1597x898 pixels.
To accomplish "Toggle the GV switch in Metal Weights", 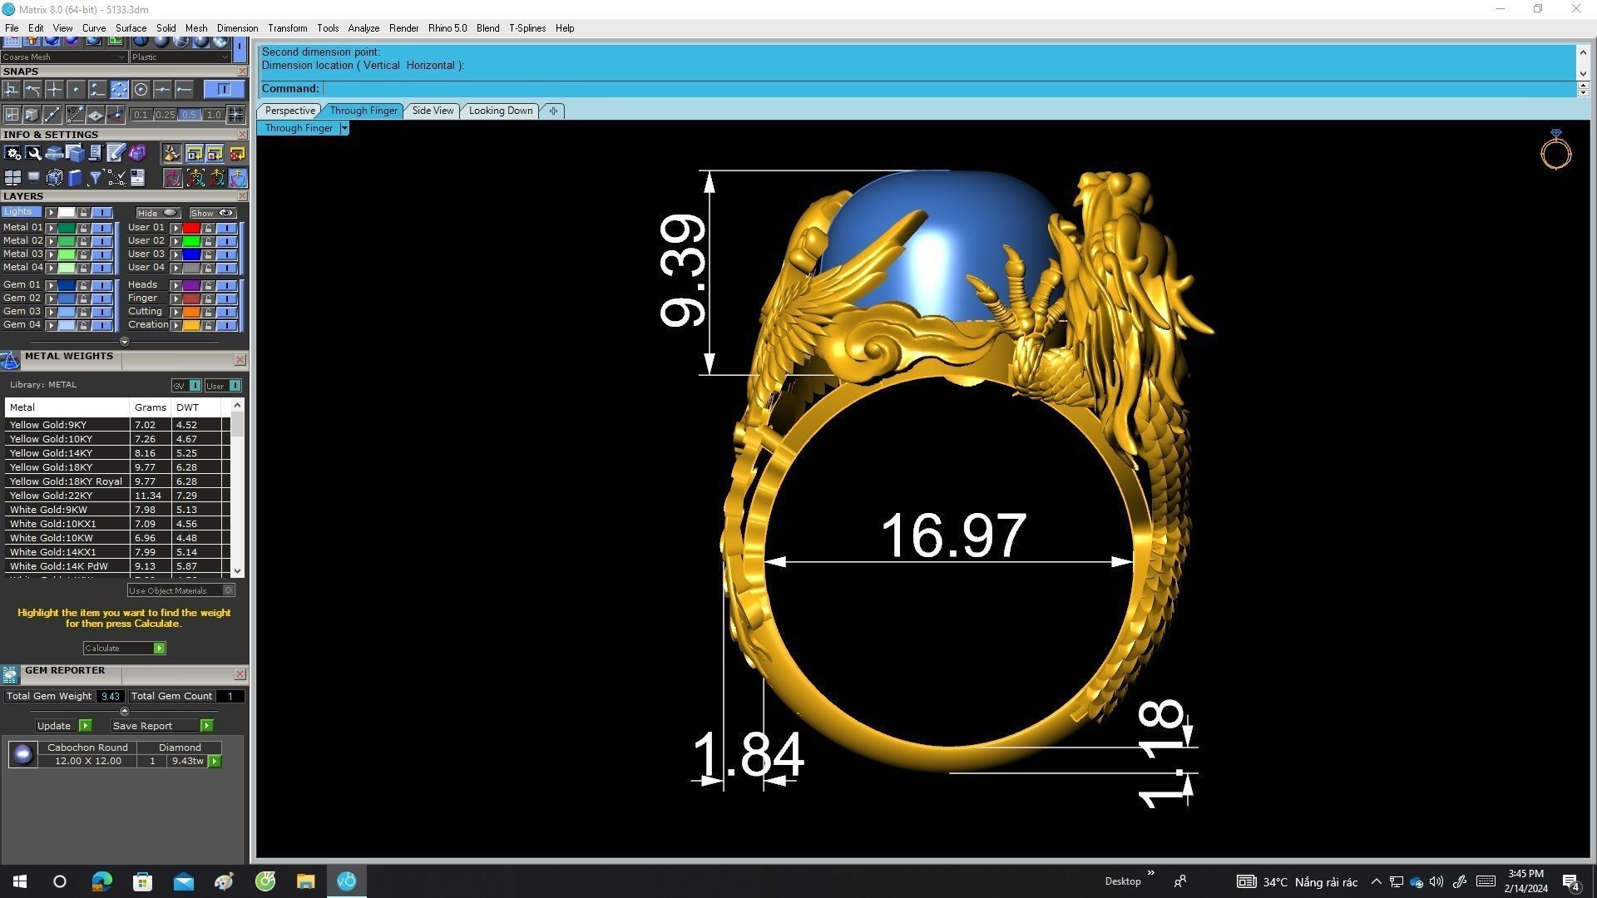I will click(195, 386).
